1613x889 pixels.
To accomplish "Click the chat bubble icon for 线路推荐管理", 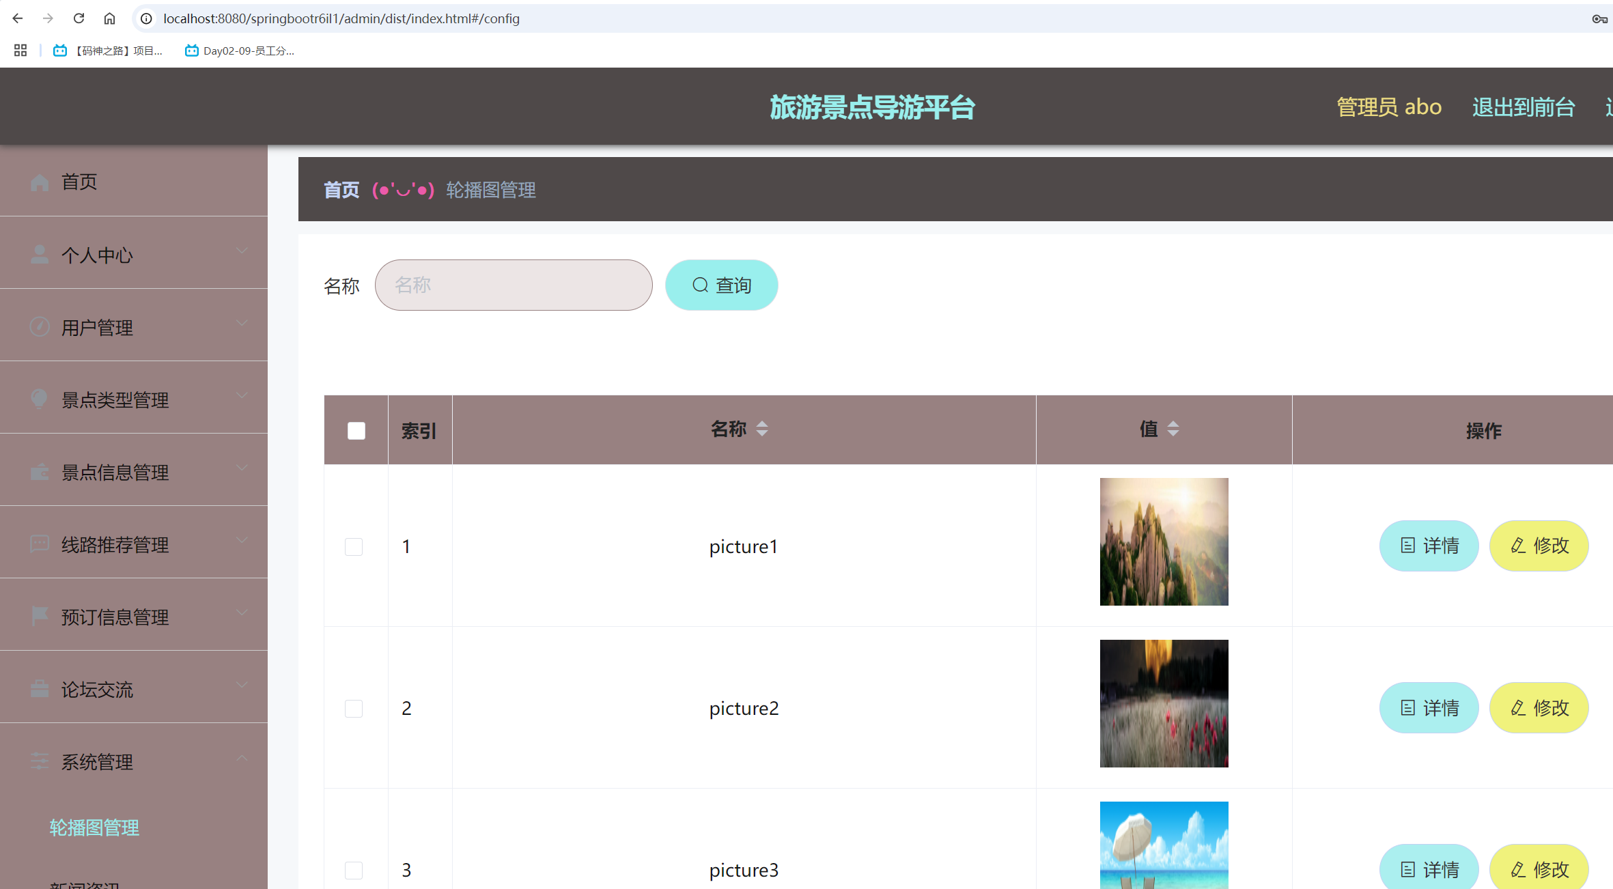I will pyautogui.click(x=39, y=544).
